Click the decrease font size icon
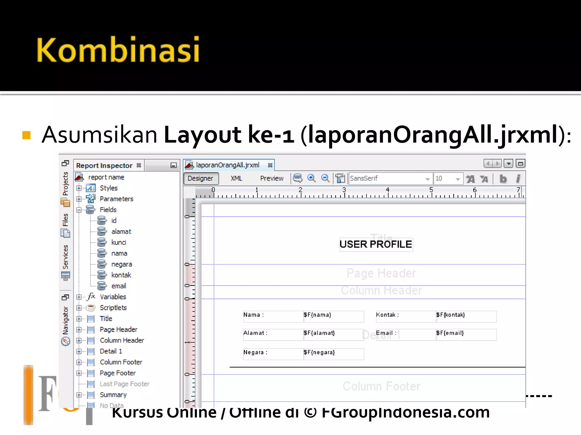Screen dimensions: 581x435 pos(484,179)
